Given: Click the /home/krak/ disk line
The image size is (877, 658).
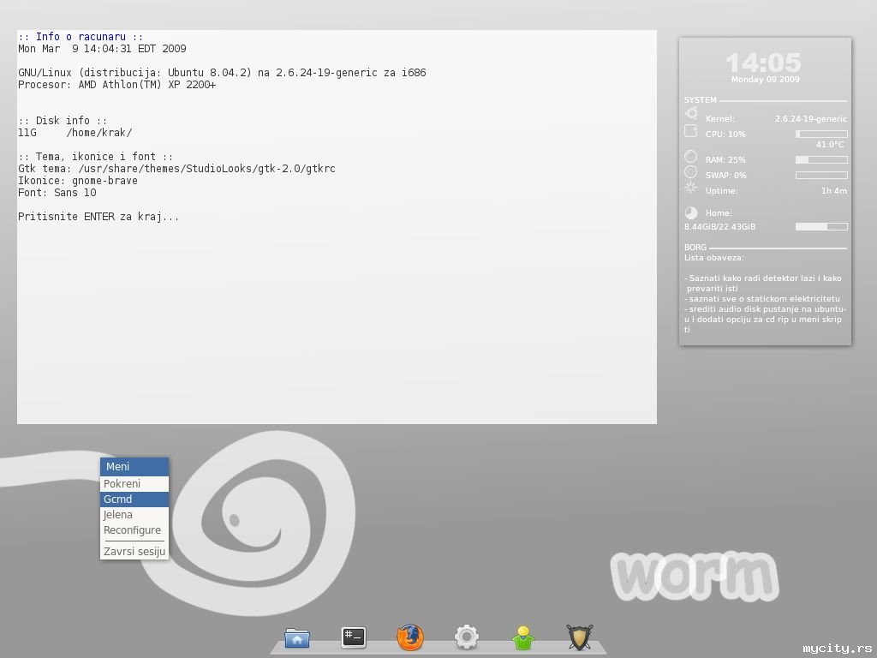Looking at the screenshot, I should tap(75, 133).
